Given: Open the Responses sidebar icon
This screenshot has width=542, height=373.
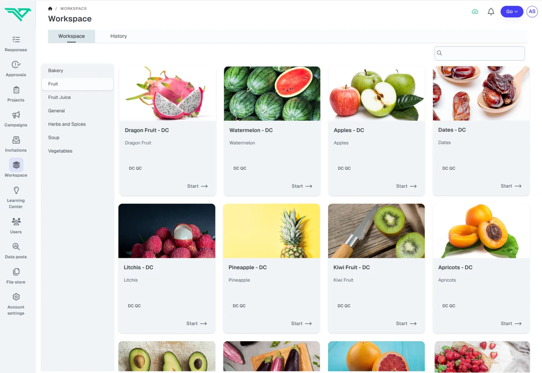Looking at the screenshot, I should [x=16, y=39].
